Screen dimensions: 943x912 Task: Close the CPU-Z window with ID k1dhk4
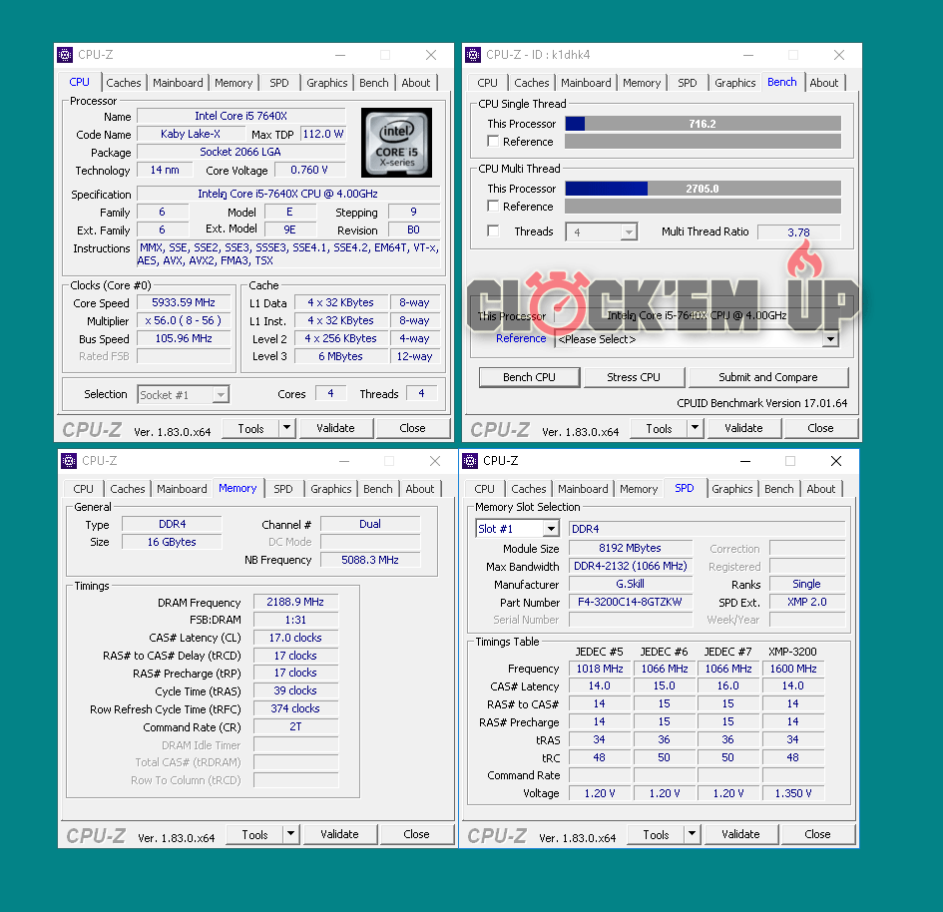tap(839, 55)
